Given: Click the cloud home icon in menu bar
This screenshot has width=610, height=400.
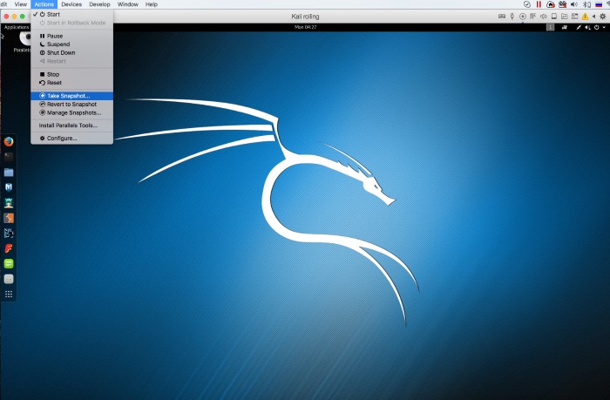Looking at the screenshot, I should 551,4.
